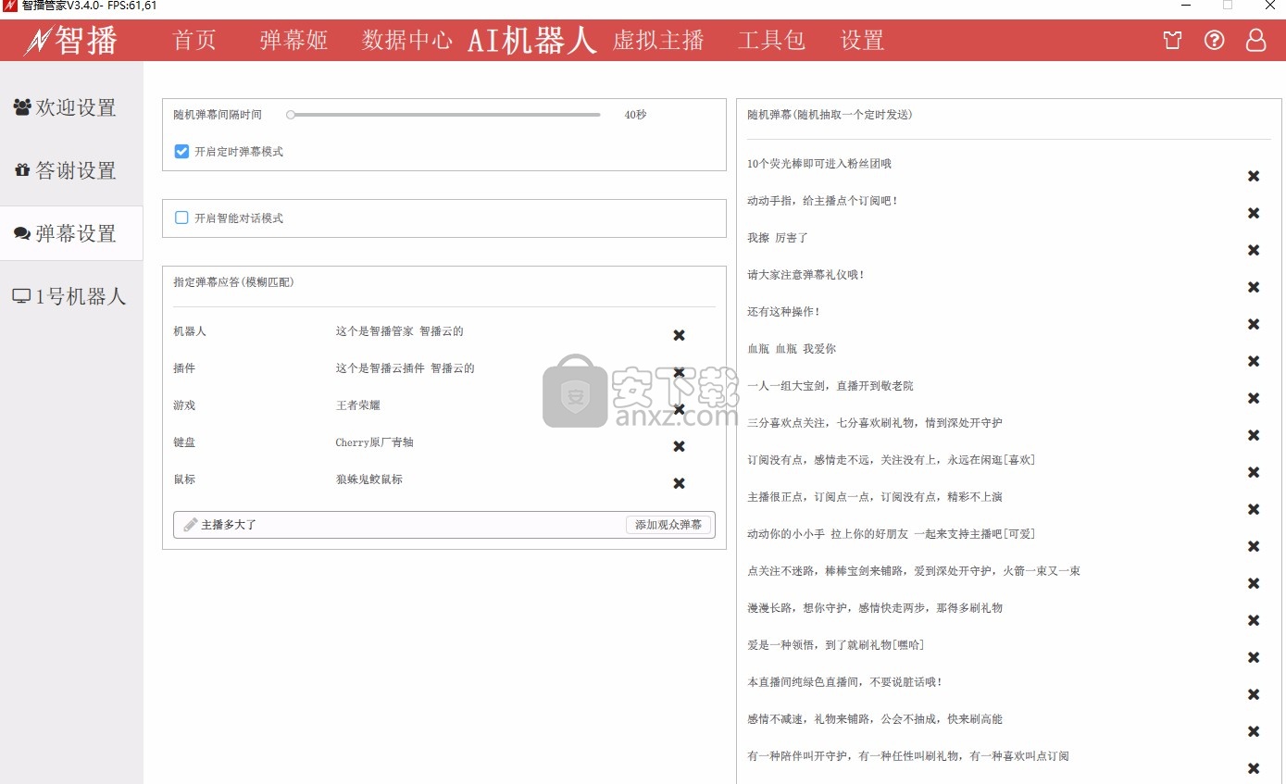Image resolution: width=1286 pixels, height=784 pixels.
Task: Disable 开启定时弹幕模式 checkbox
Action: (181, 151)
